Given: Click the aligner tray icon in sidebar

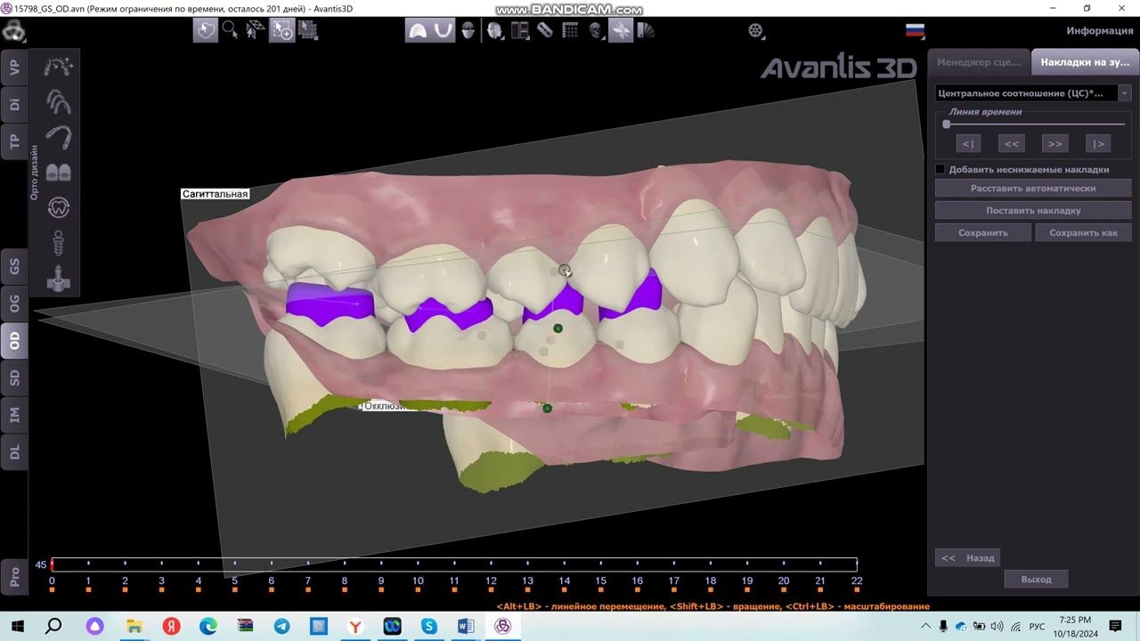Looking at the screenshot, I should [x=58, y=138].
